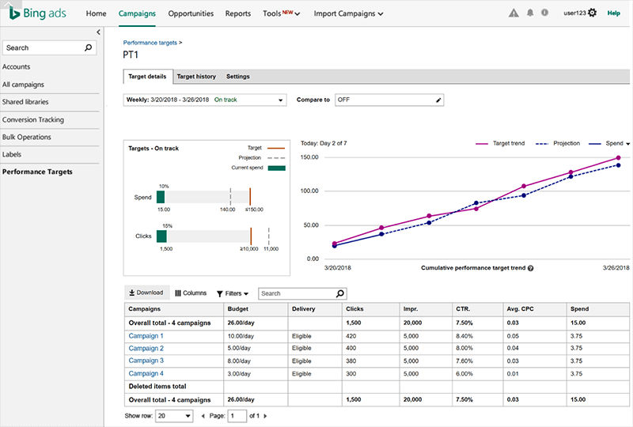Click the Bing ads logo
The image size is (633, 427).
click(x=37, y=13)
